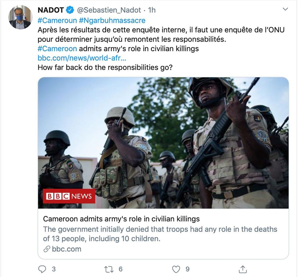Open the NADOT profile avatar picture
The image size is (298, 277).
[20, 17]
